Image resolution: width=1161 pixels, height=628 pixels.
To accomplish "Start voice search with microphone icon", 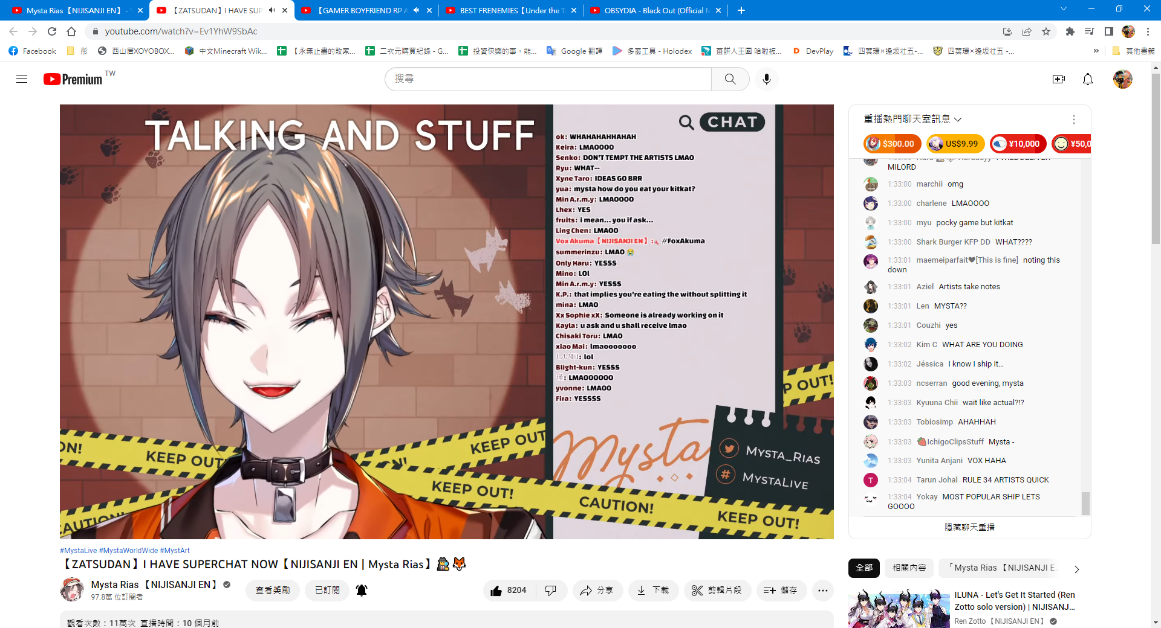I will click(x=767, y=79).
